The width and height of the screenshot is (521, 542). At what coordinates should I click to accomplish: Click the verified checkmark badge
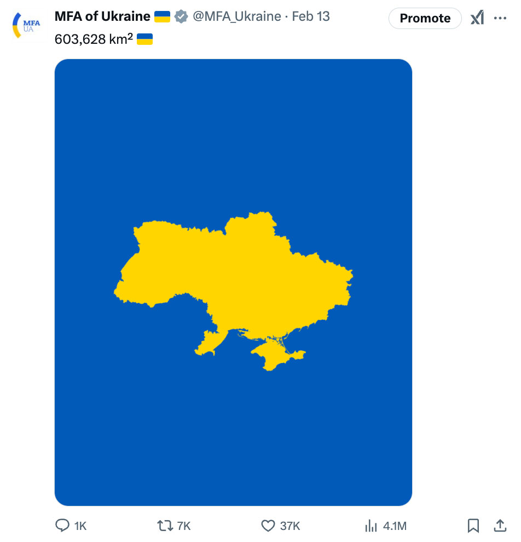[181, 16]
